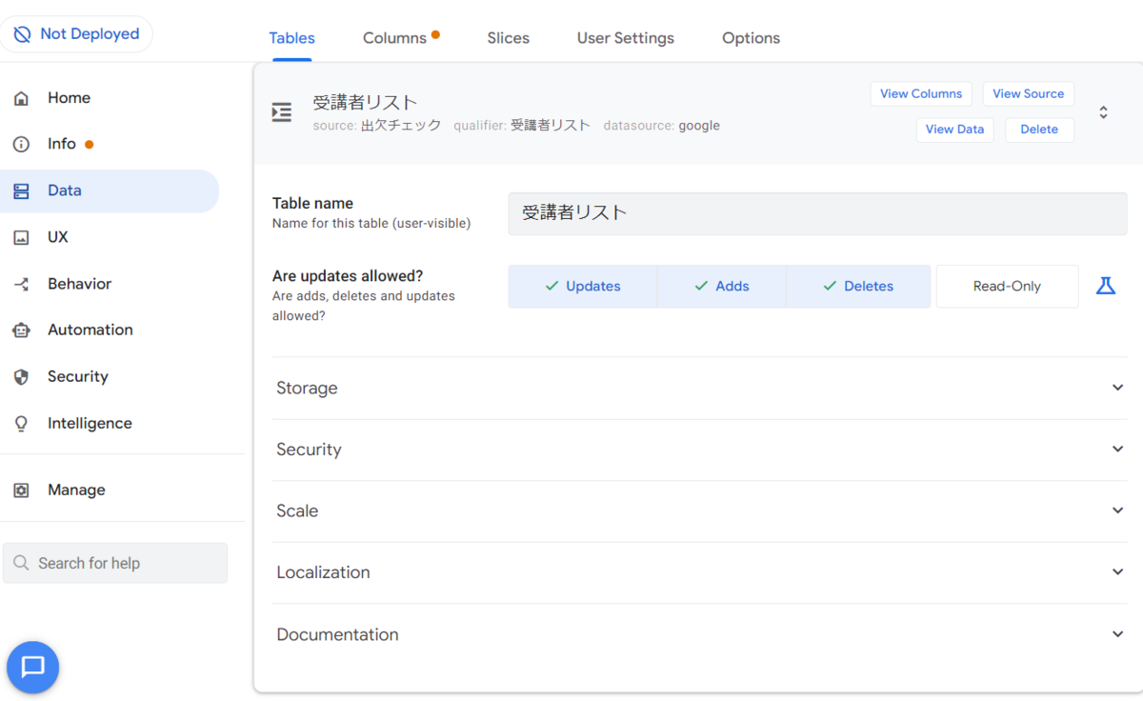Screen dimensions: 1143x701
Task: Expand the Storage section
Action: 699,388
